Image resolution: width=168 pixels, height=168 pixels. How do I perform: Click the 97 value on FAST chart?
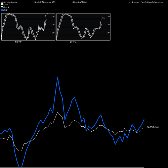click(x=48, y=13)
